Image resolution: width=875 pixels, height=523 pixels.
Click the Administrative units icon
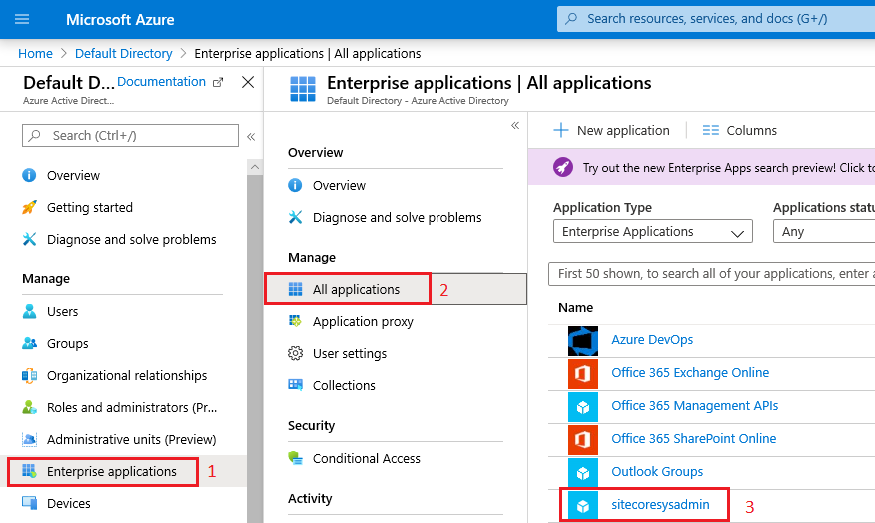(x=29, y=439)
